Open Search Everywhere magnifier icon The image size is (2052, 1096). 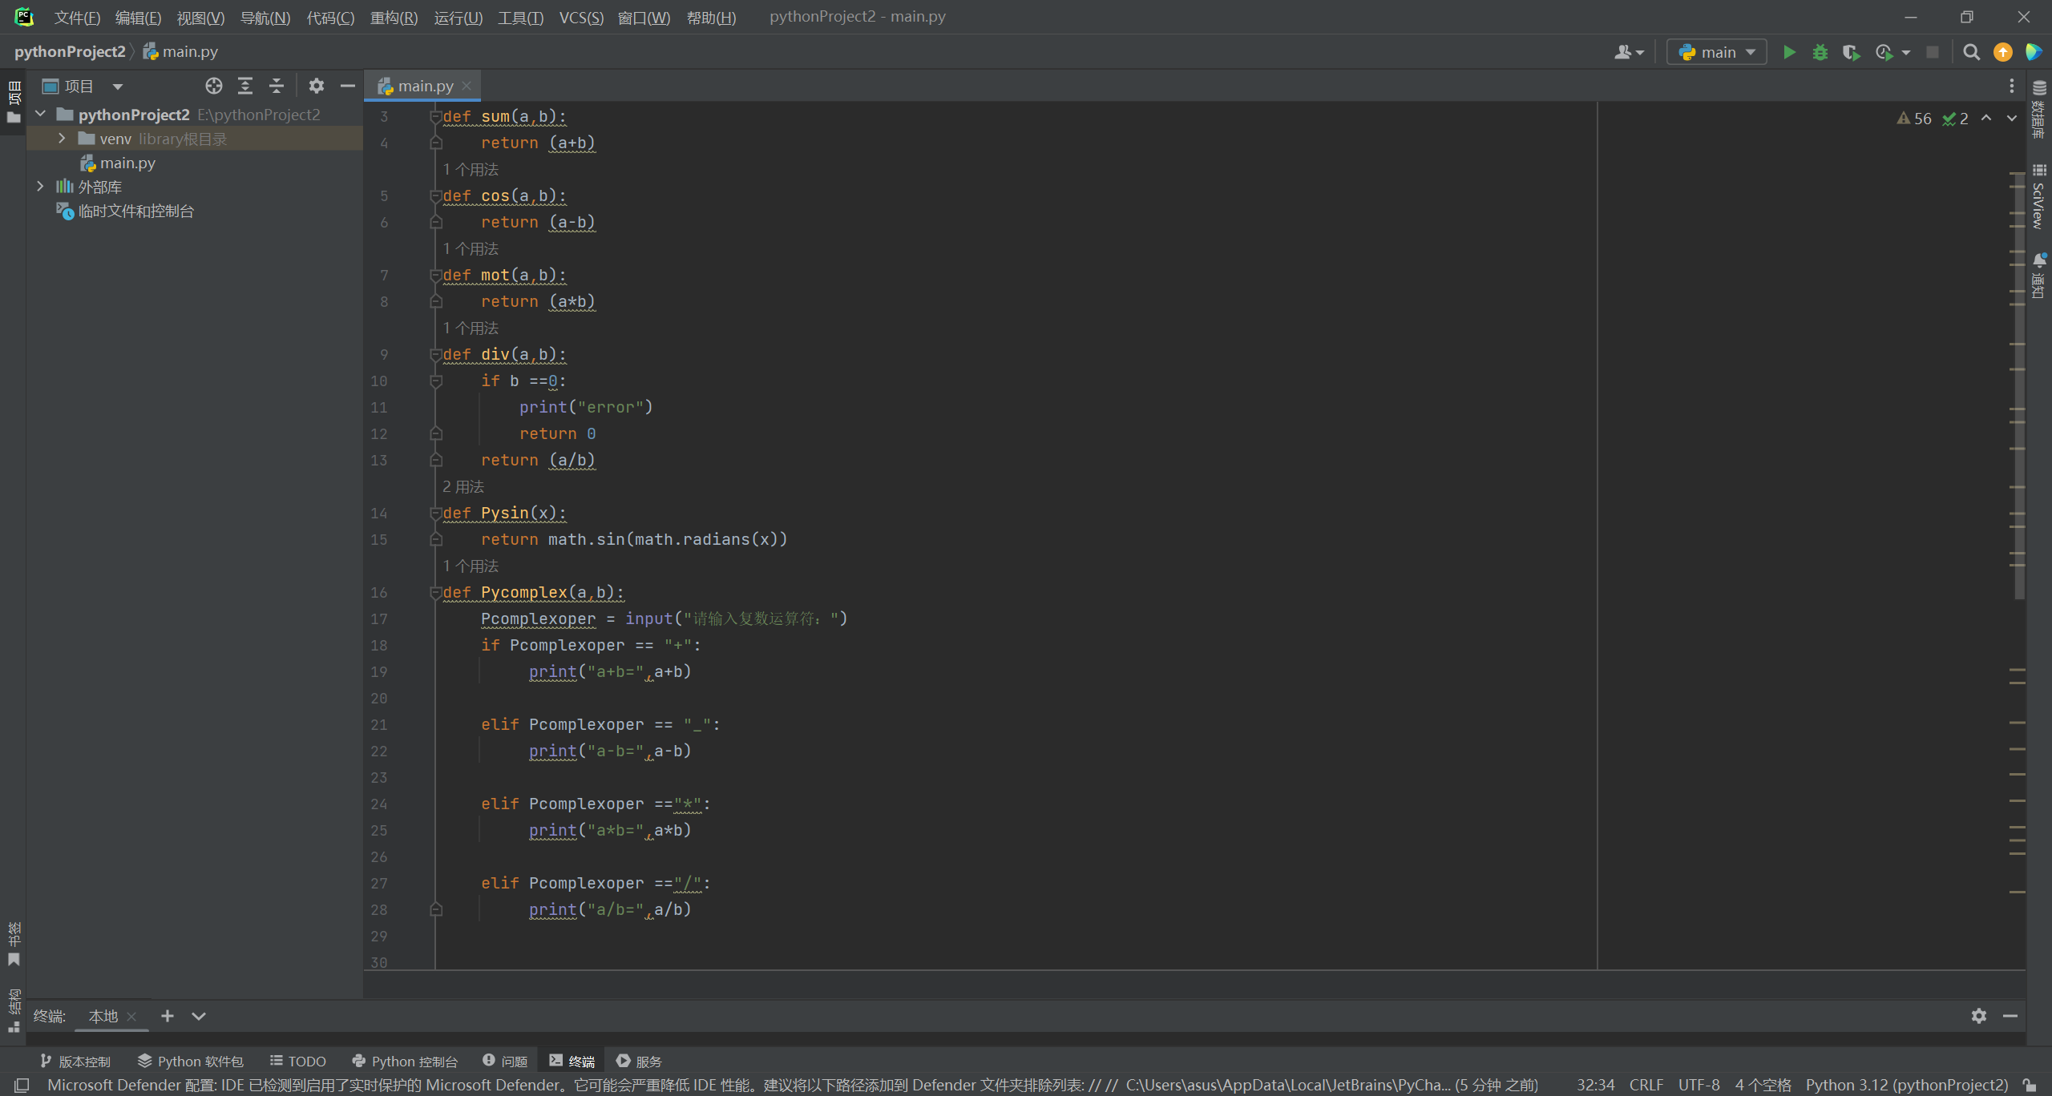click(1971, 52)
